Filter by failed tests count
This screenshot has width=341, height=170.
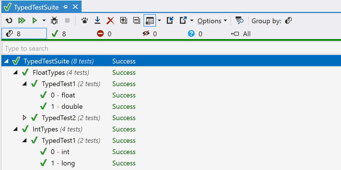(104, 34)
